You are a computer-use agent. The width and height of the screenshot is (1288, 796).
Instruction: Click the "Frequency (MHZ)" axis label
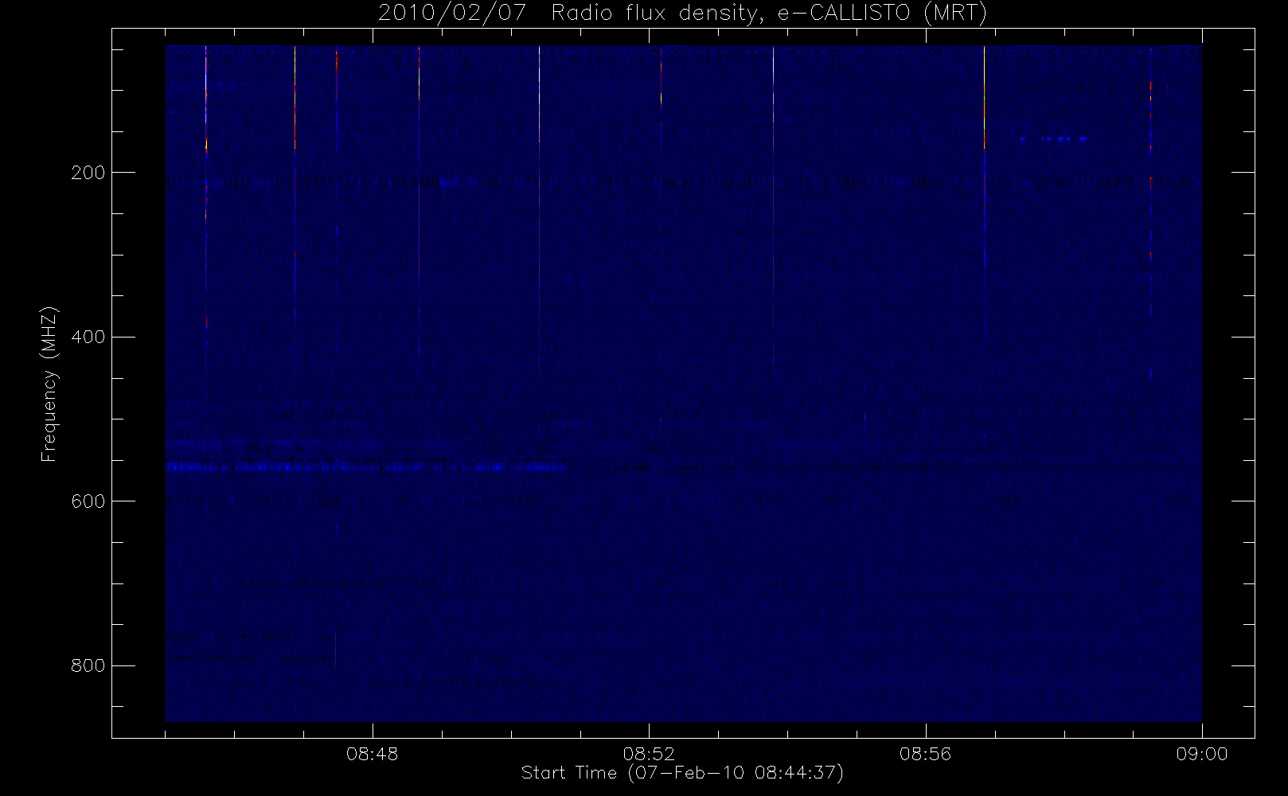pyautogui.click(x=49, y=384)
